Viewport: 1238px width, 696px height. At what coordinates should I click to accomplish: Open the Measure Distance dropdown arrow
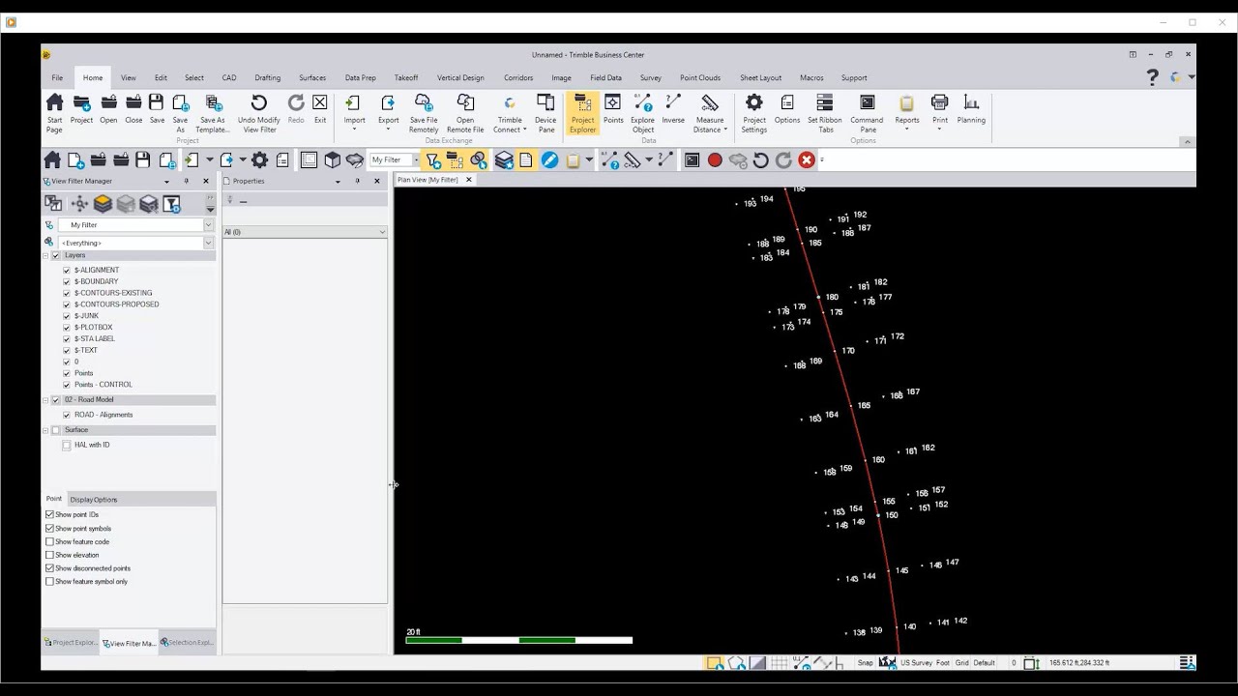point(725,130)
